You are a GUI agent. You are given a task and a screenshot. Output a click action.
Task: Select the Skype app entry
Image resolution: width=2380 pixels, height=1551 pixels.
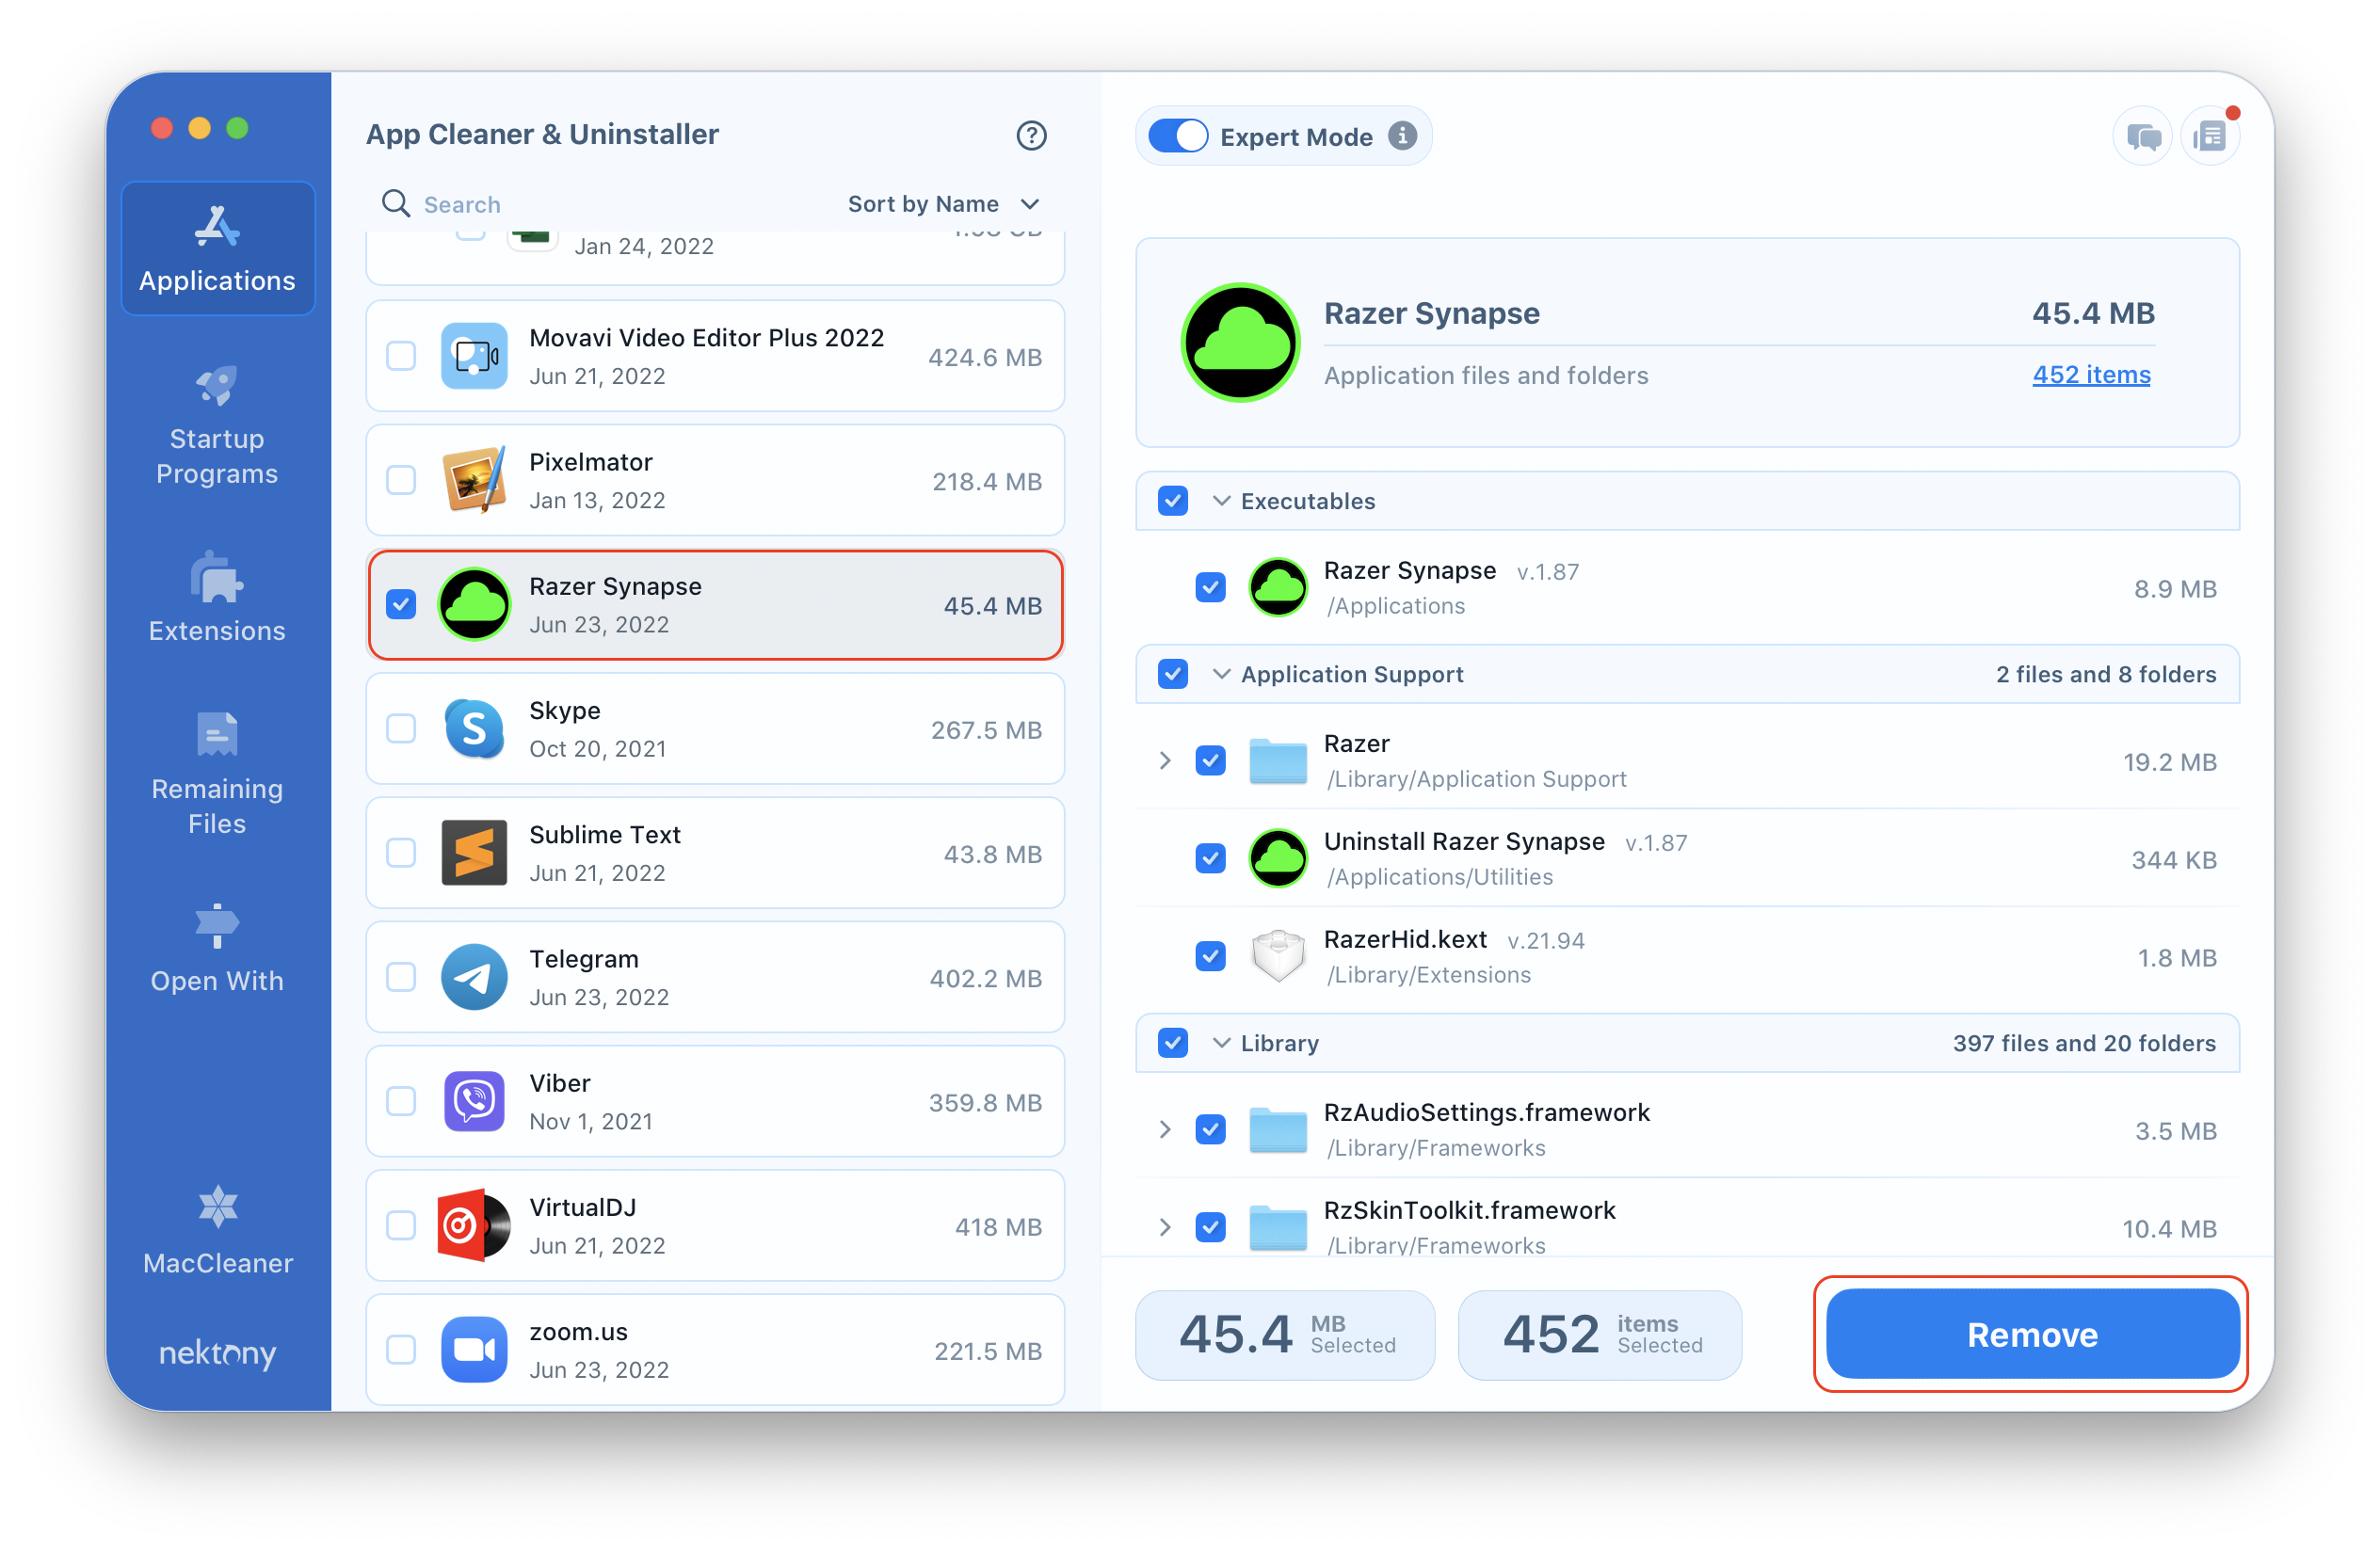click(715, 728)
